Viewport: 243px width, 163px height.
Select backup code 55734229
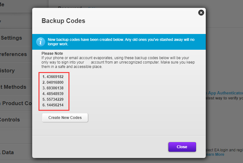55,99
